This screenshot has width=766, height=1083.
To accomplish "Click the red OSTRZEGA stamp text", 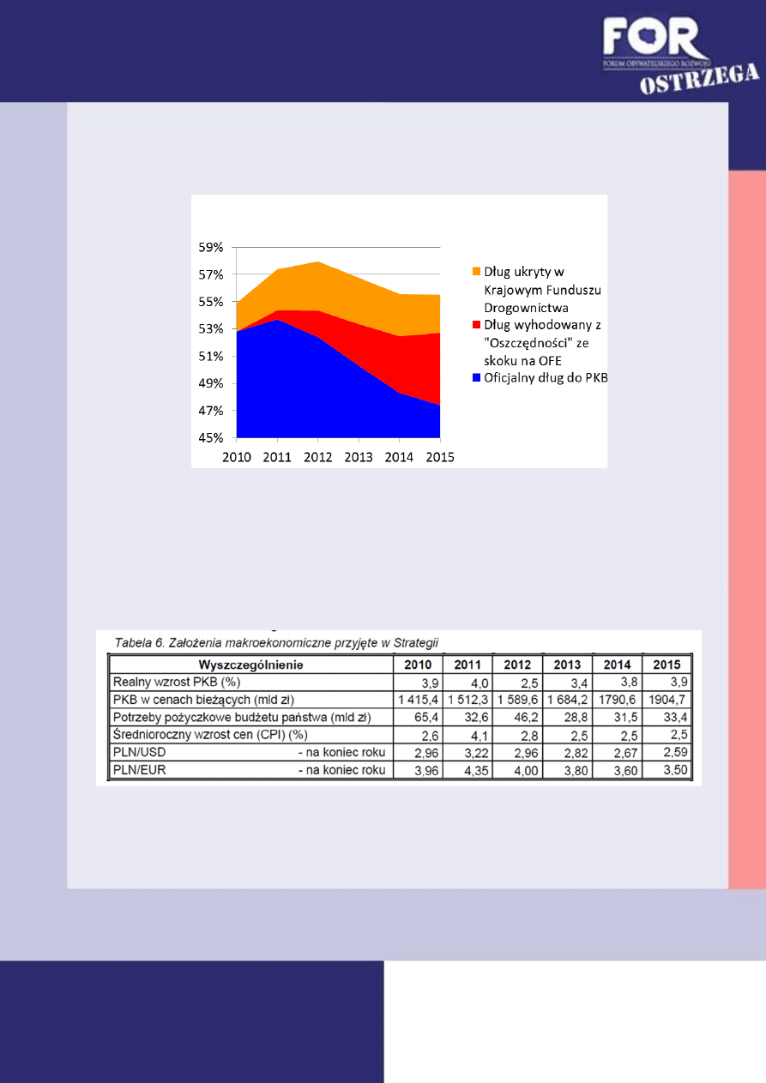I will click(700, 81).
